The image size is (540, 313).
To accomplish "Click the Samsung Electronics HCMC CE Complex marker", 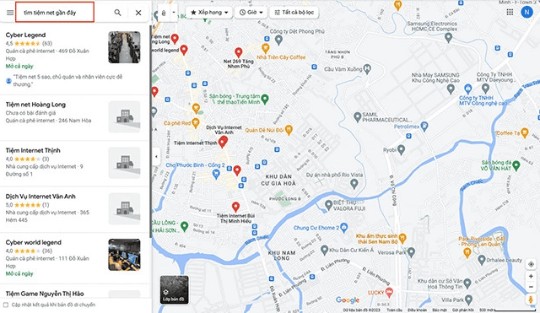I will (x=448, y=37).
